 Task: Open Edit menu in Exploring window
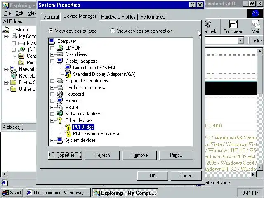(19, 13)
